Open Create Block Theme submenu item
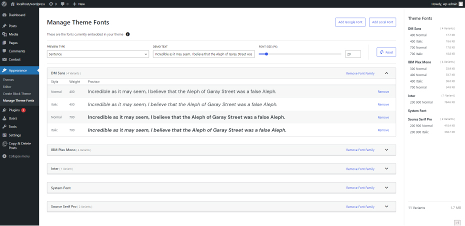 pos(16,93)
